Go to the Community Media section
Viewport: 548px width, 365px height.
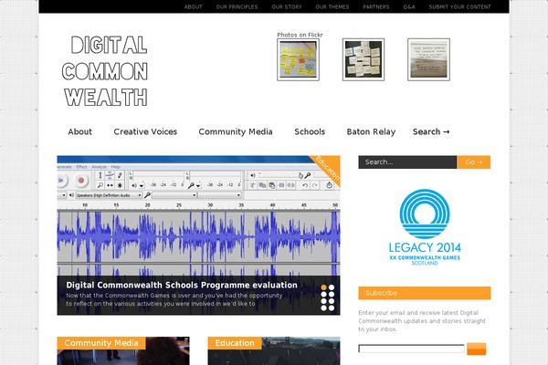point(236,131)
